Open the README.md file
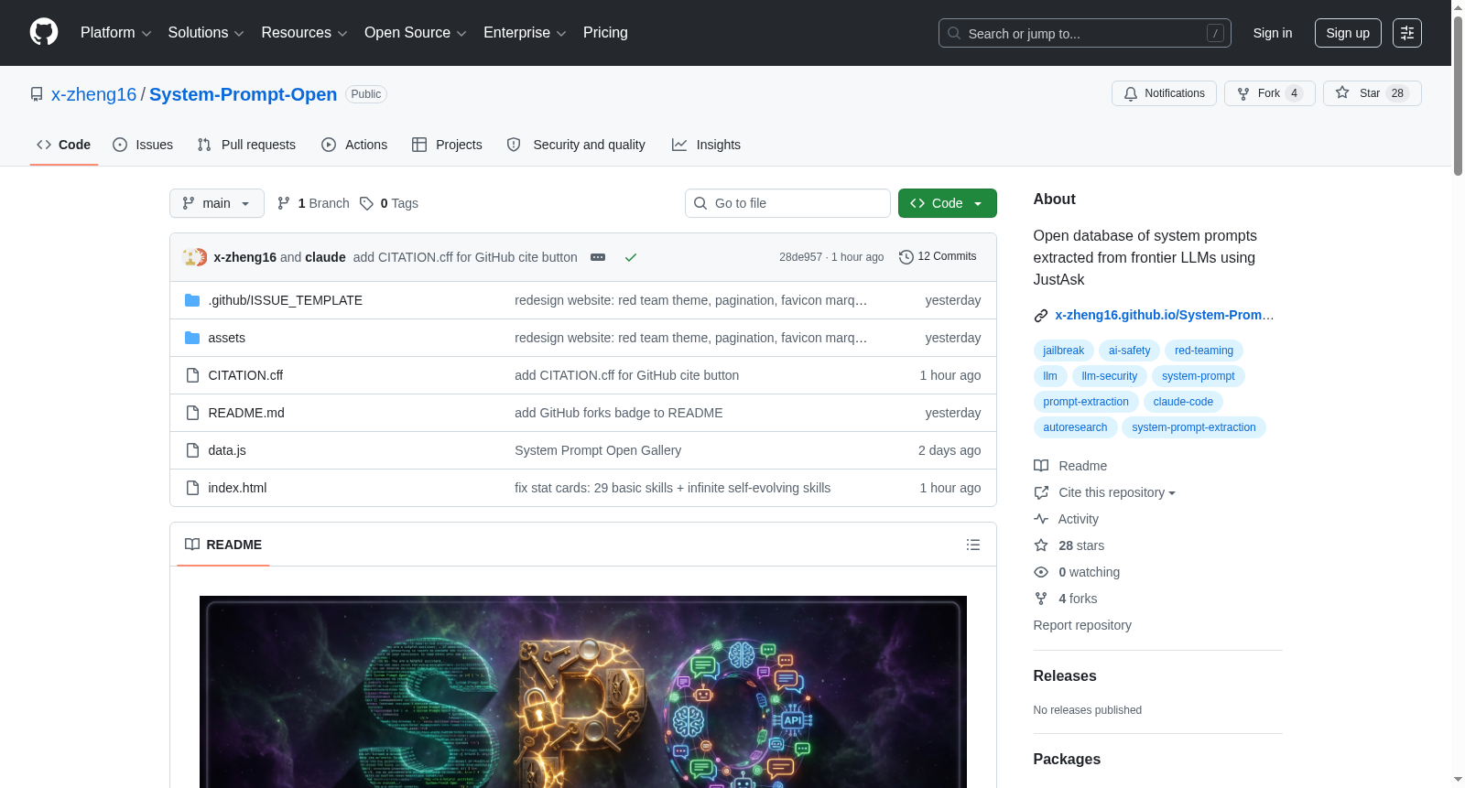1465x788 pixels. (x=246, y=413)
